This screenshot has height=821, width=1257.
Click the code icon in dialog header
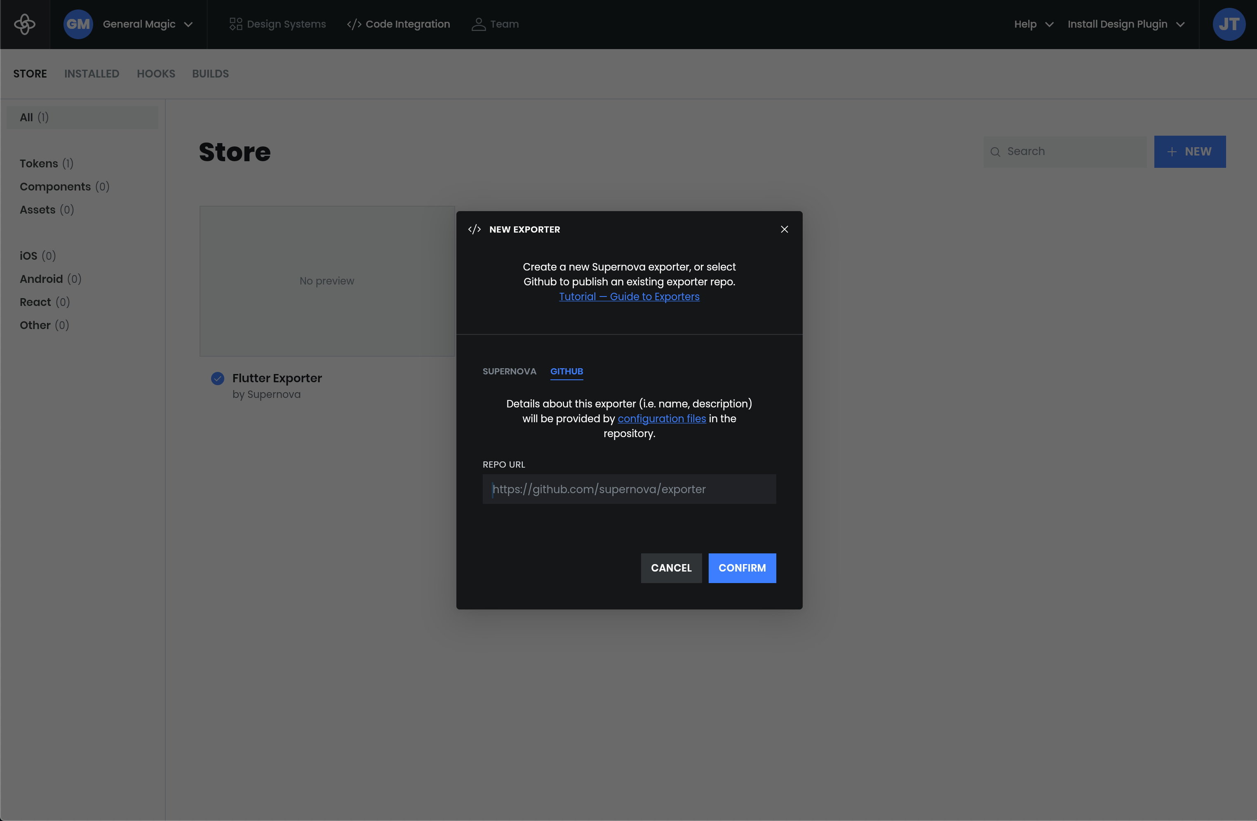point(474,229)
